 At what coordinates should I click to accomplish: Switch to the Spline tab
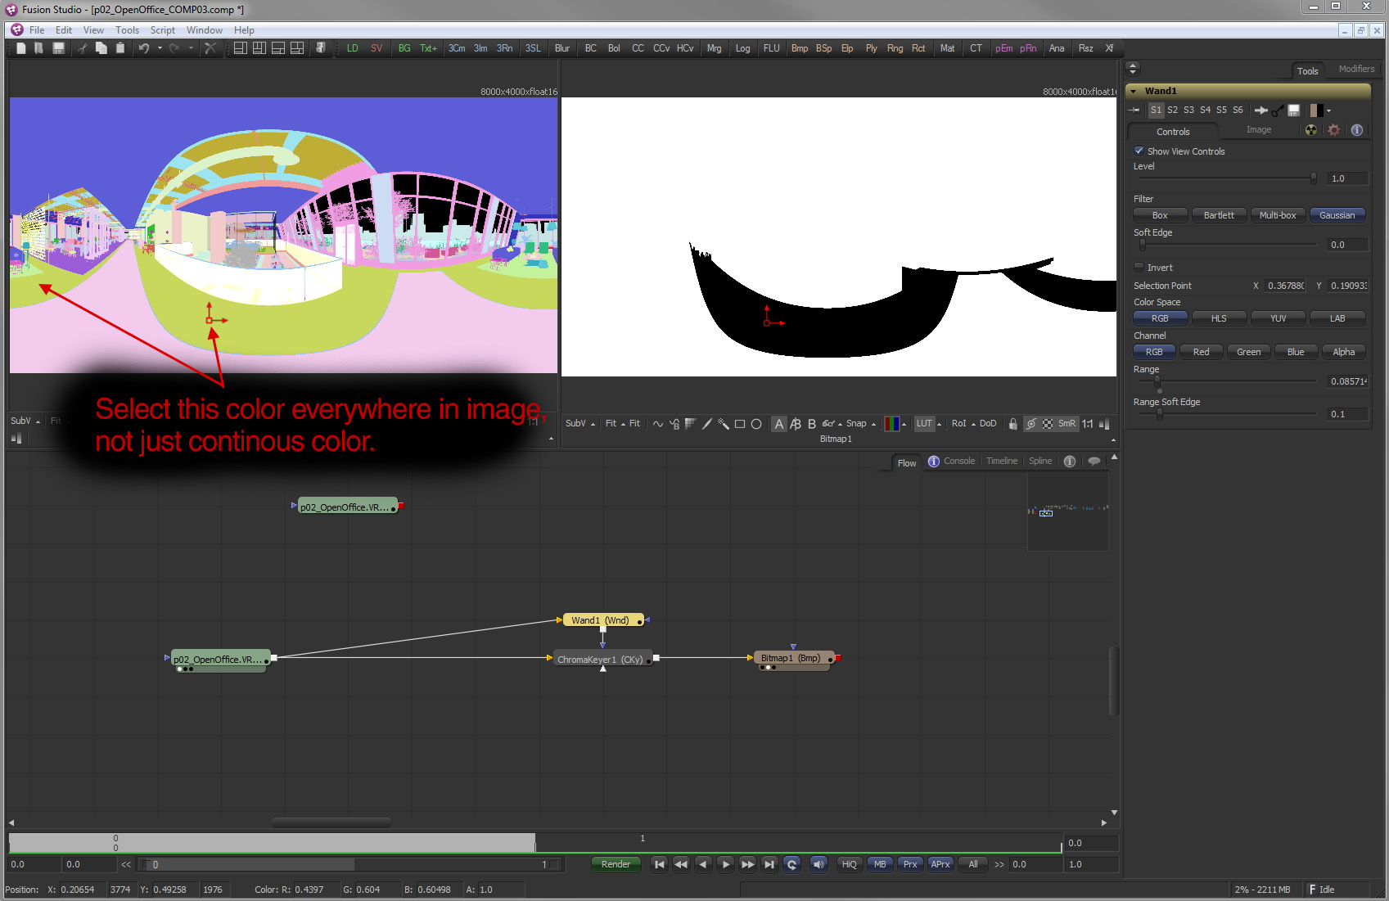point(1040,462)
